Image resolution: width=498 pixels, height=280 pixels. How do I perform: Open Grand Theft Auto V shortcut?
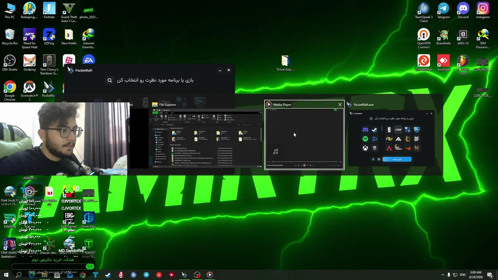pos(69,13)
